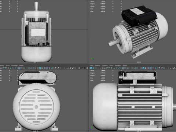176x132 pixels.
Task: Click the persp camera label
Action: pos(139,62)
